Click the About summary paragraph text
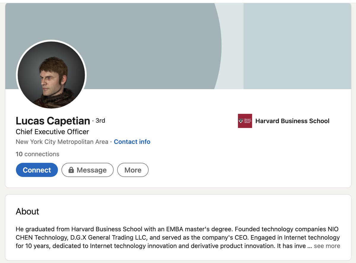 click(178, 238)
